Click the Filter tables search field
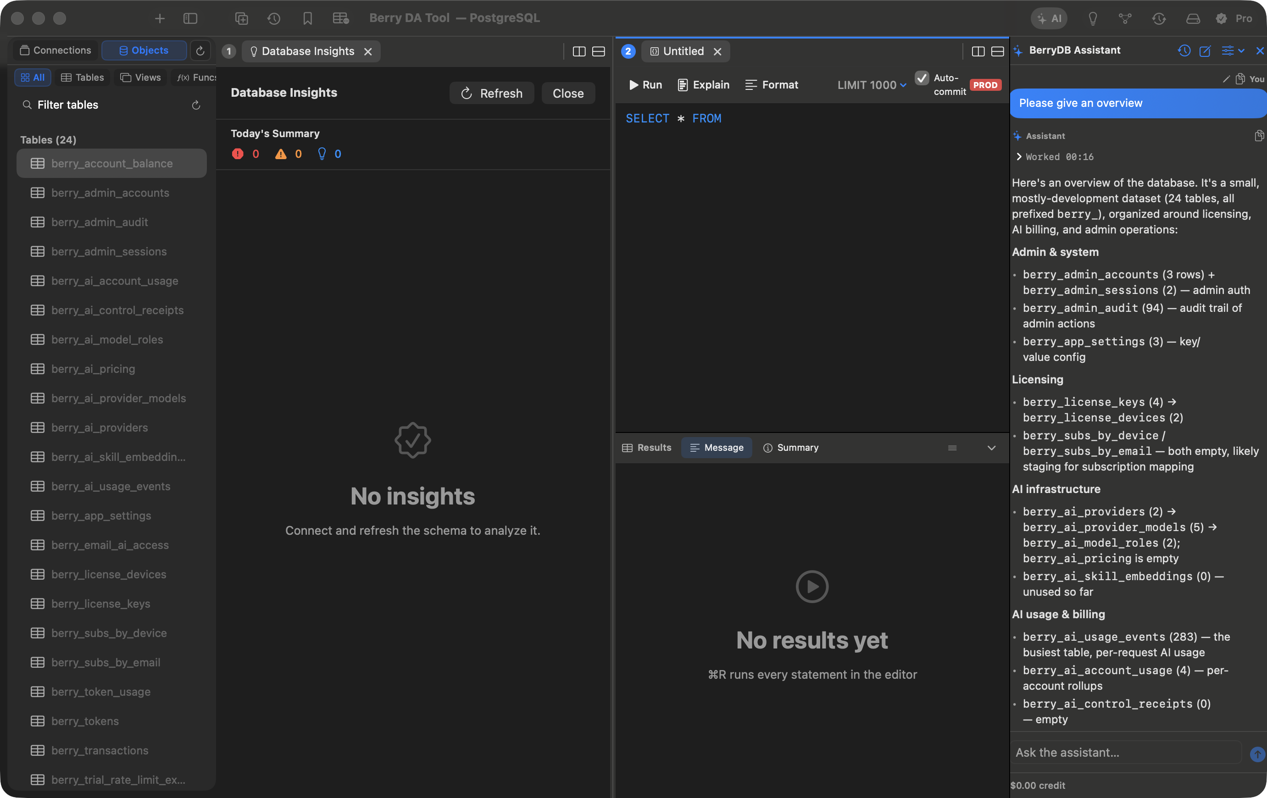Viewport: 1267px width, 798px height. click(105, 105)
